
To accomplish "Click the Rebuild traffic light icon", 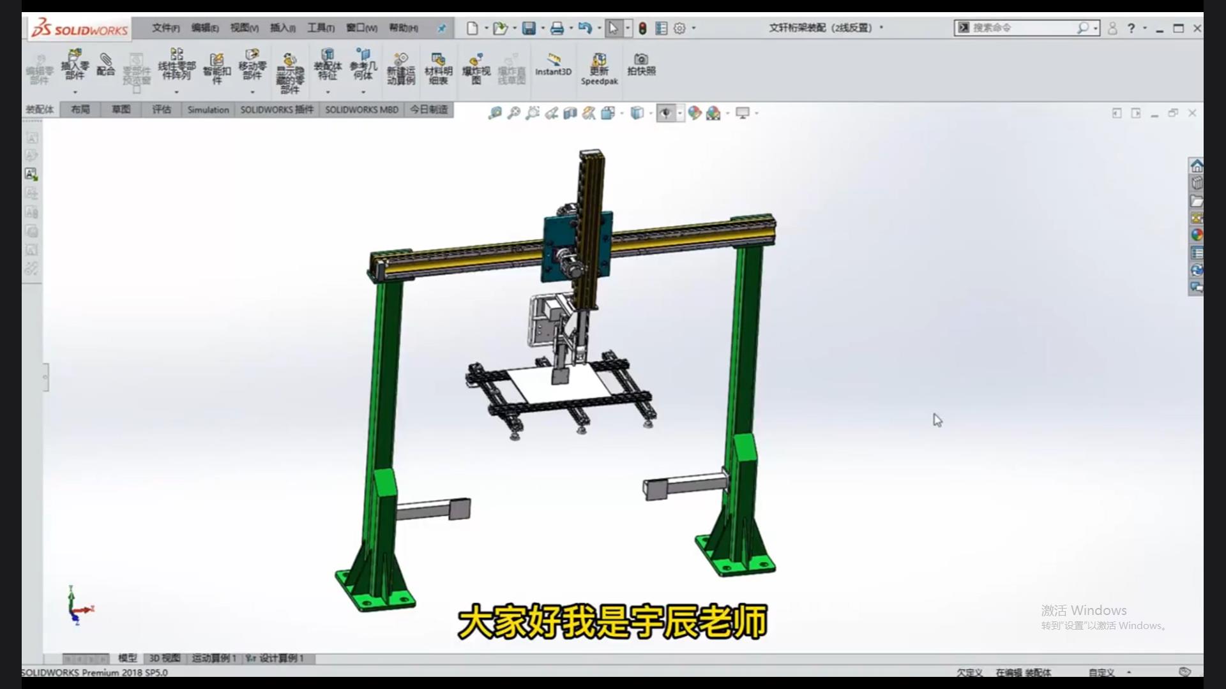I will [642, 28].
